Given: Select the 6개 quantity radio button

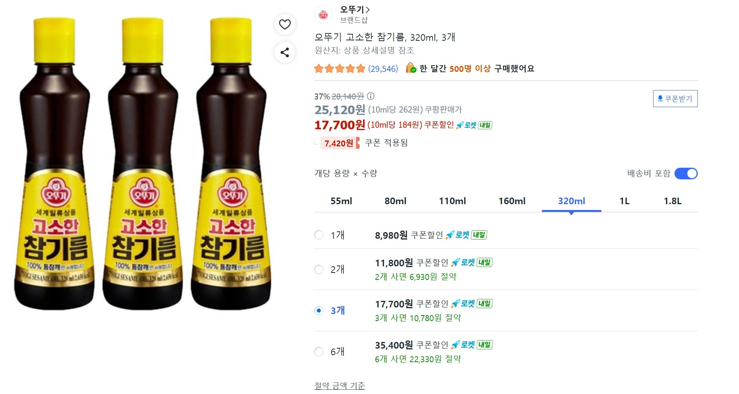Looking at the screenshot, I should click(319, 352).
